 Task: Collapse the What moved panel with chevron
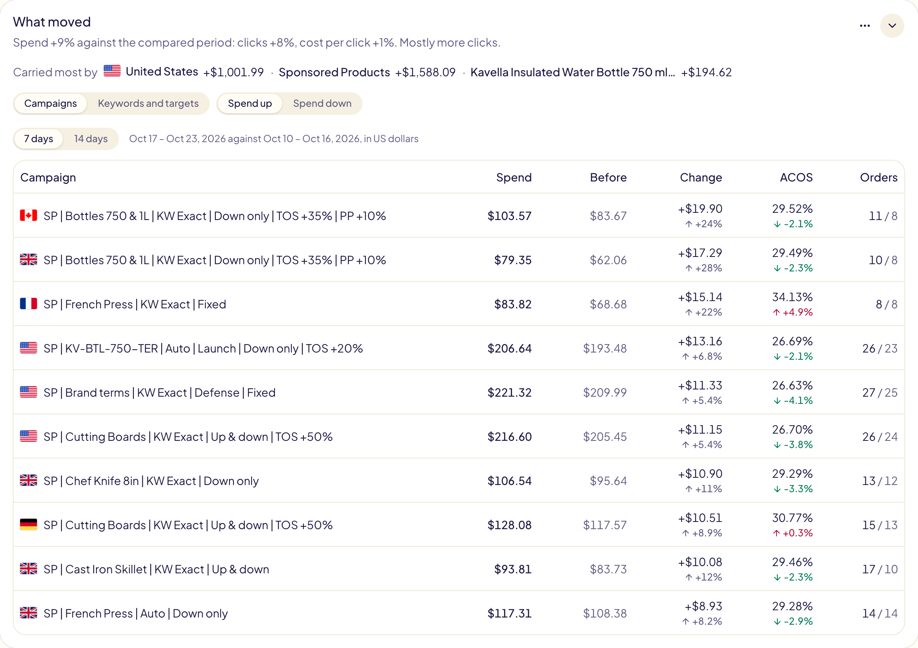(x=892, y=26)
